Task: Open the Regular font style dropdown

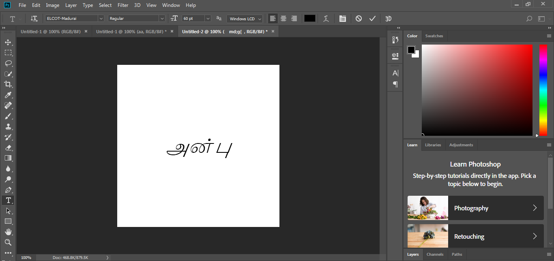Action: [162, 19]
